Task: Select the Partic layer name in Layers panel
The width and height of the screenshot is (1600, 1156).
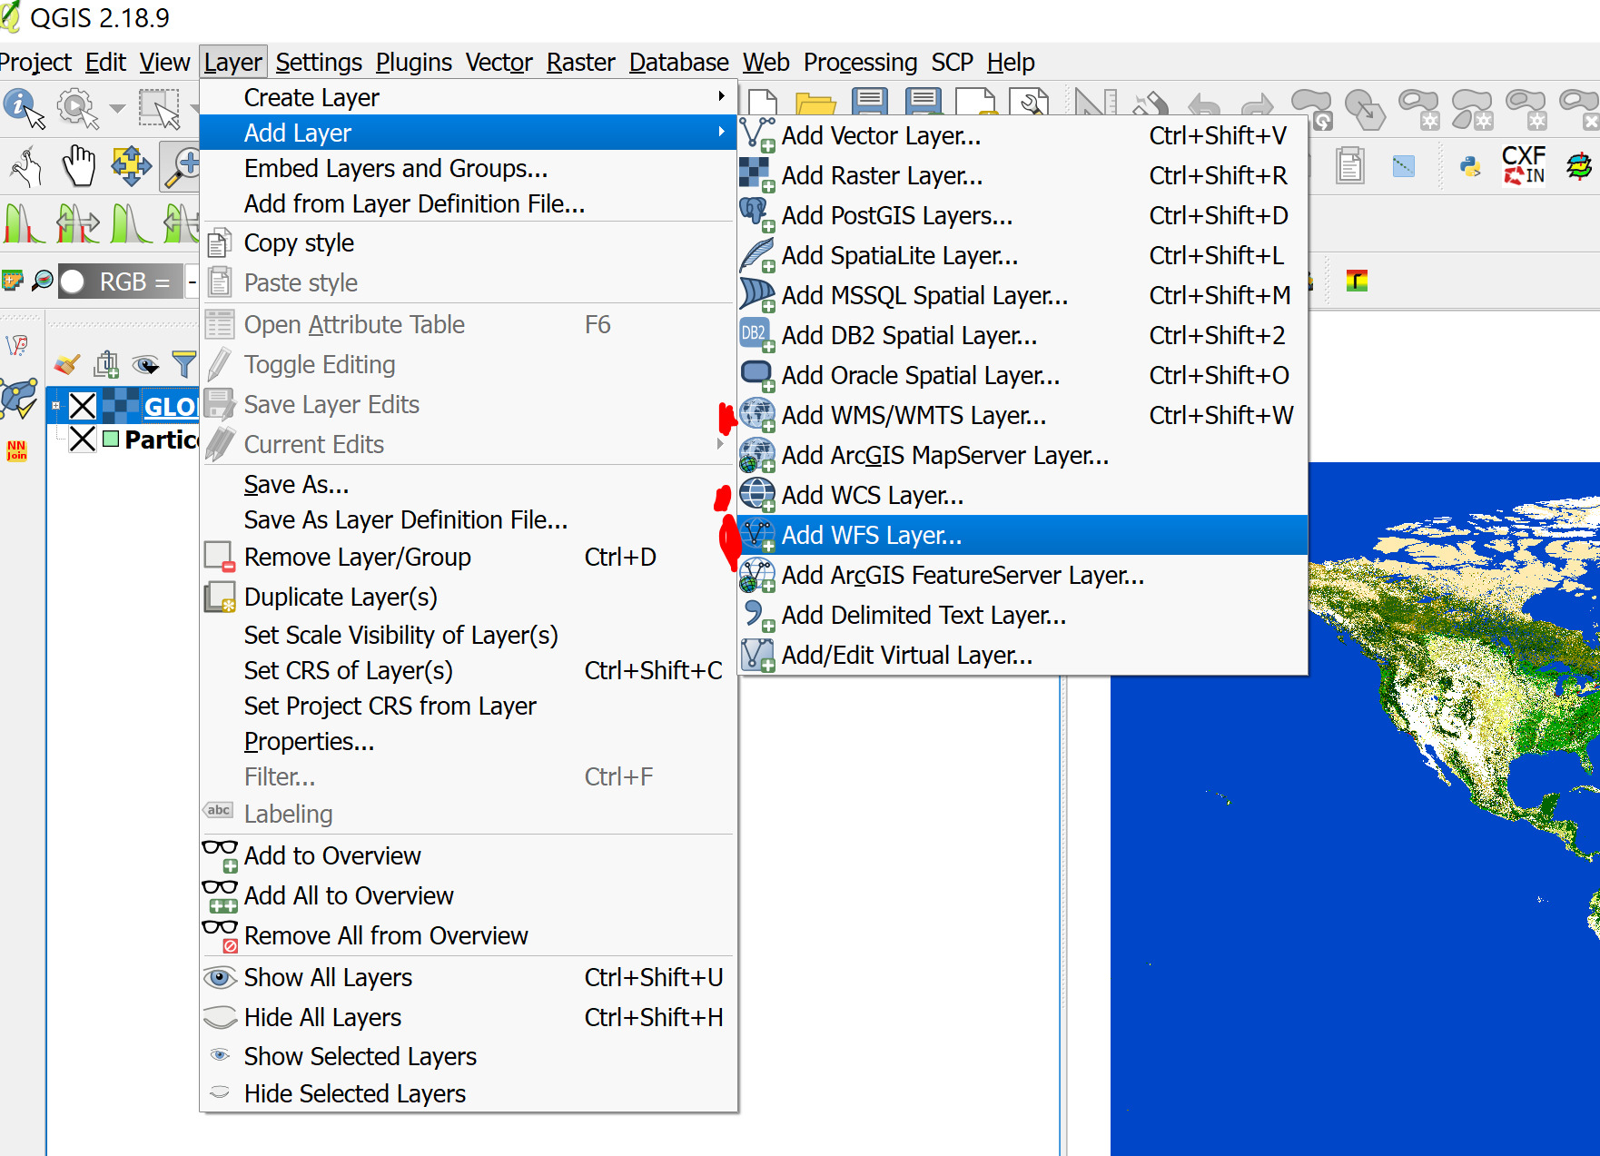Action: [x=162, y=440]
